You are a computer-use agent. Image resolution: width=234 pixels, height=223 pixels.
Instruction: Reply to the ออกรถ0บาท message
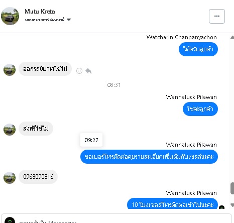[x=88, y=71]
